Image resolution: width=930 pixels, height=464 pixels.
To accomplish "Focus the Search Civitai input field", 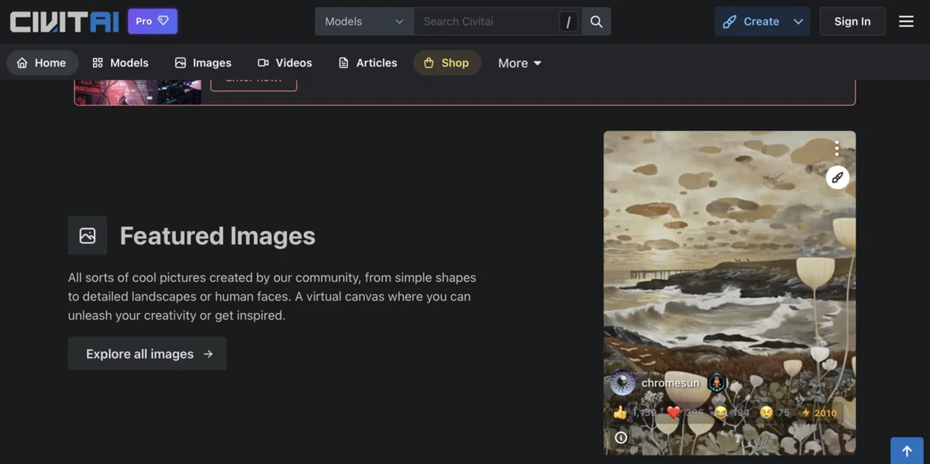I will 487,22.
